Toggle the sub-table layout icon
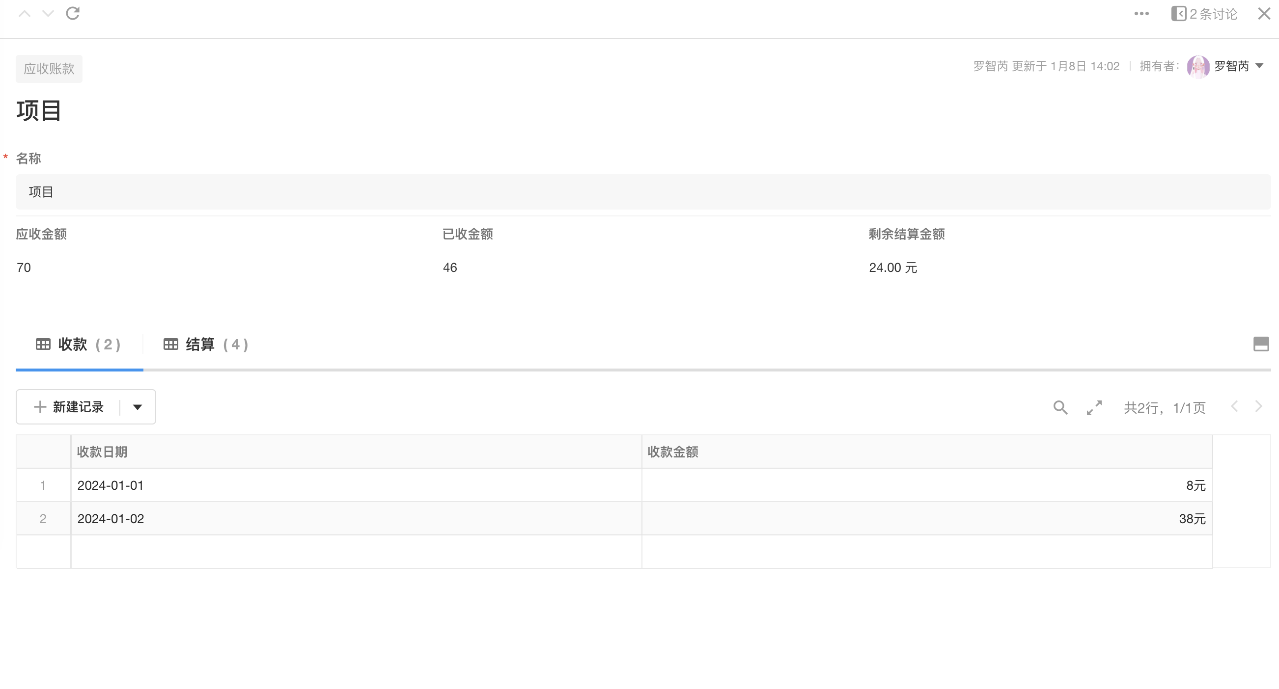The width and height of the screenshot is (1279, 689). (x=1261, y=344)
